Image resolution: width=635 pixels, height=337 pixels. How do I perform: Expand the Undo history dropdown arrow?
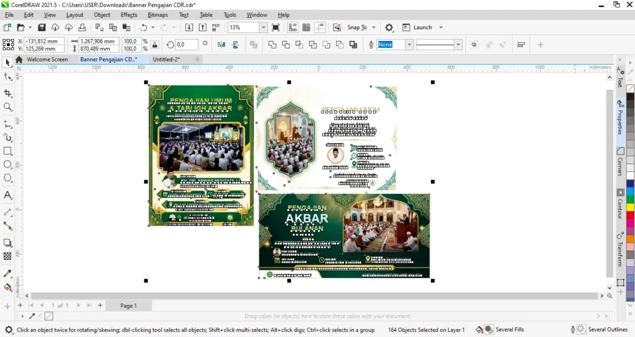pyautogui.click(x=153, y=27)
